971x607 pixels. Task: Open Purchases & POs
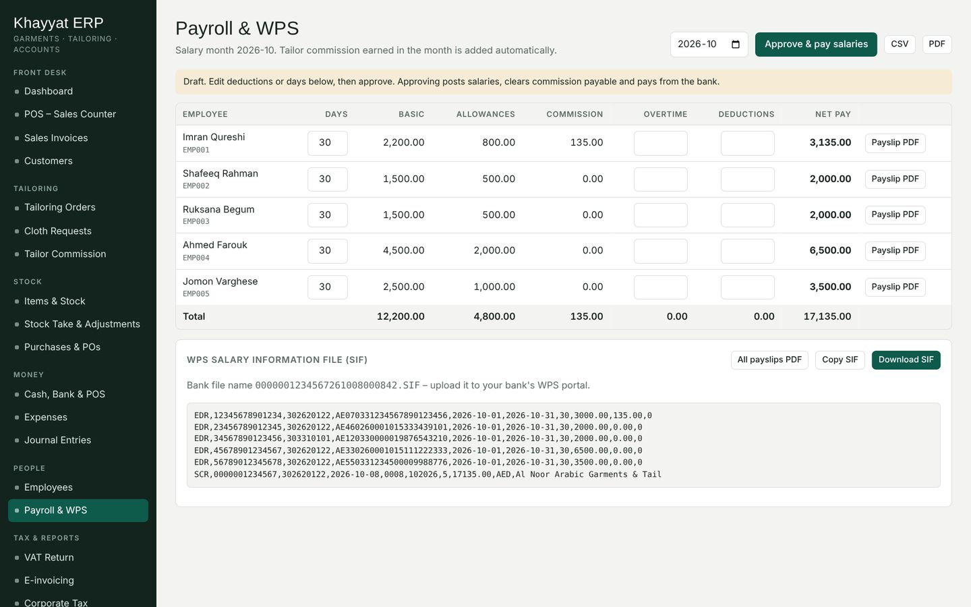tap(78, 347)
